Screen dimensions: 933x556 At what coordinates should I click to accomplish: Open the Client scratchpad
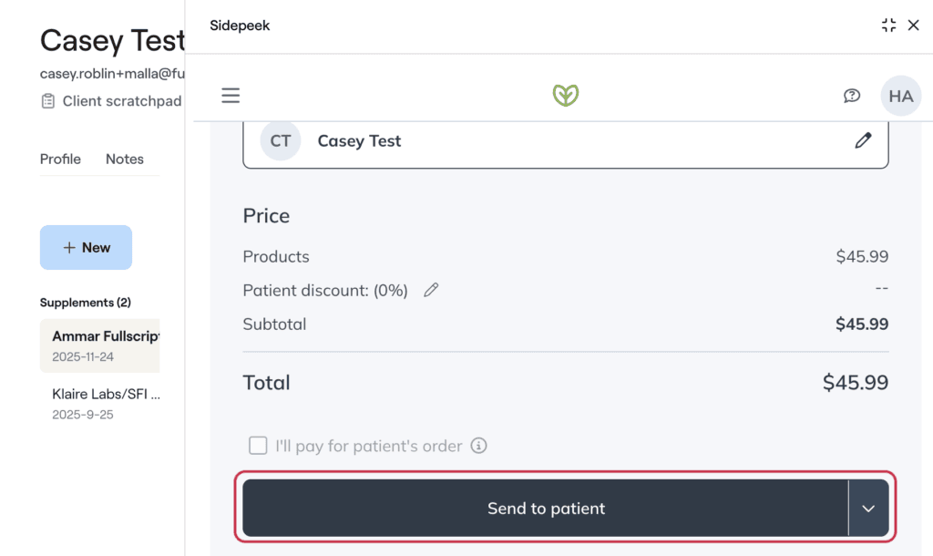pos(110,101)
